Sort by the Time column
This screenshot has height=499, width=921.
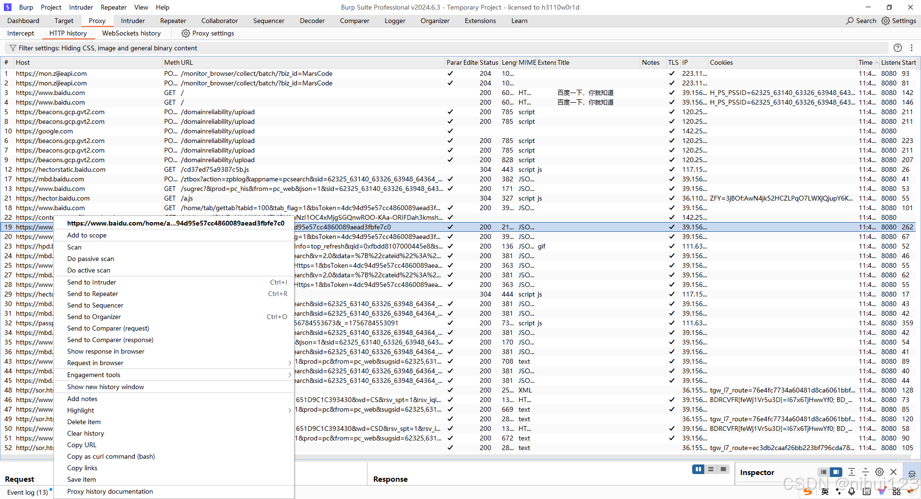pos(868,62)
